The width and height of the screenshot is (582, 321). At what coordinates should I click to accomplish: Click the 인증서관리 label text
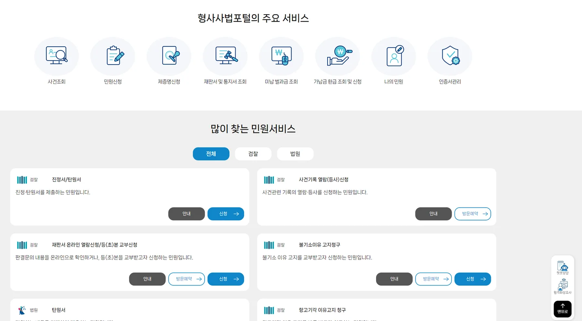point(450,82)
